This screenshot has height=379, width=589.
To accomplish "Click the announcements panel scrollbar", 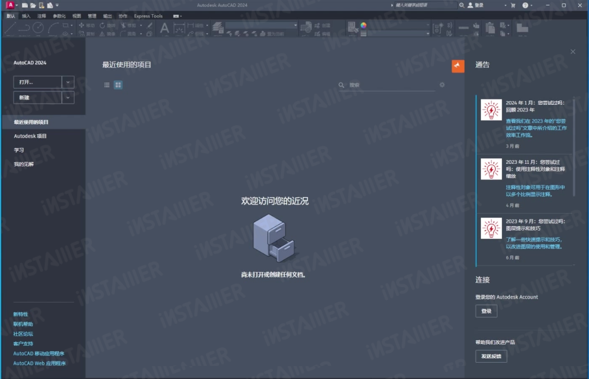I will click(574, 147).
